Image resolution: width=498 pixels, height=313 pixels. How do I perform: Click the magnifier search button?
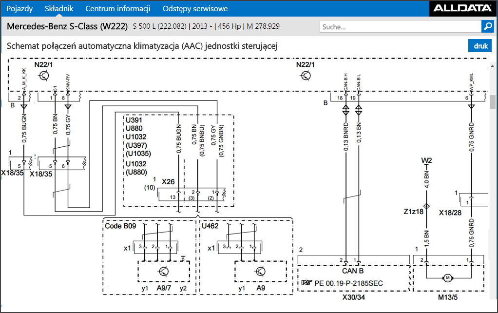(487, 26)
